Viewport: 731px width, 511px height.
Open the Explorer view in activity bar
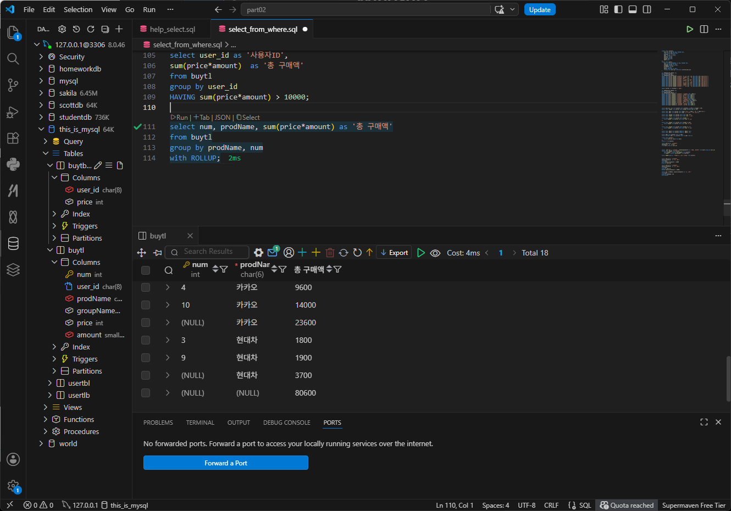(13, 32)
